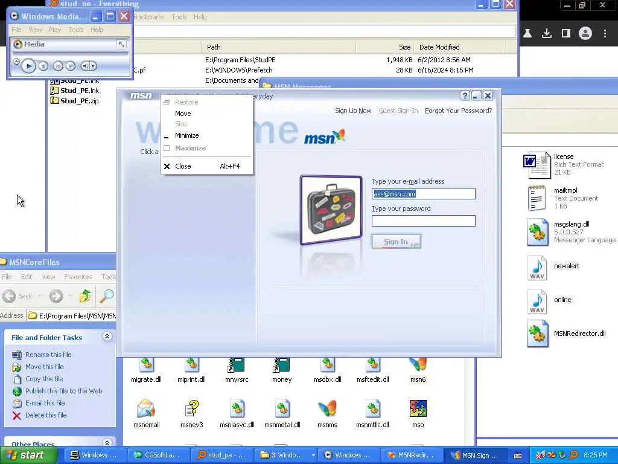
Task: Go Up one folder in MSNCoreFiles
Action: click(x=84, y=296)
